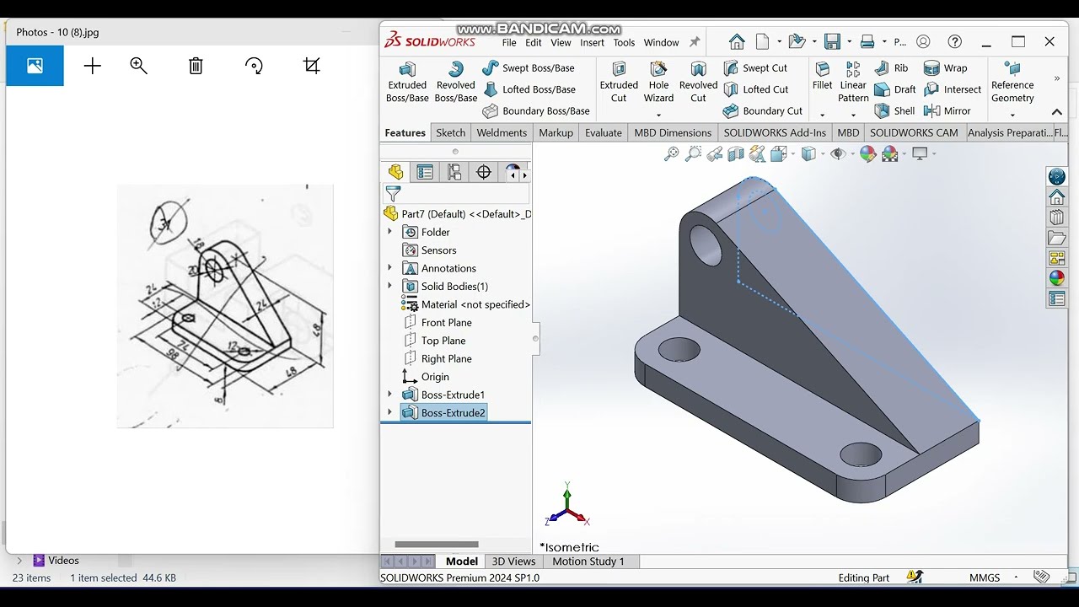Switch to PropertyManager tab icon
This screenshot has height=607, width=1079.
(x=425, y=172)
